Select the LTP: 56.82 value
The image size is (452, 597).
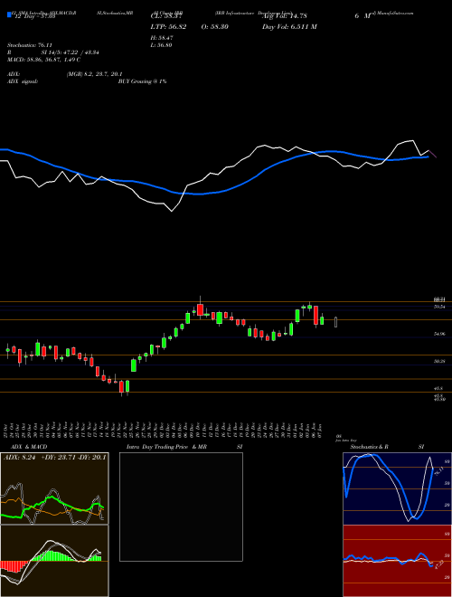click(169, 26)
